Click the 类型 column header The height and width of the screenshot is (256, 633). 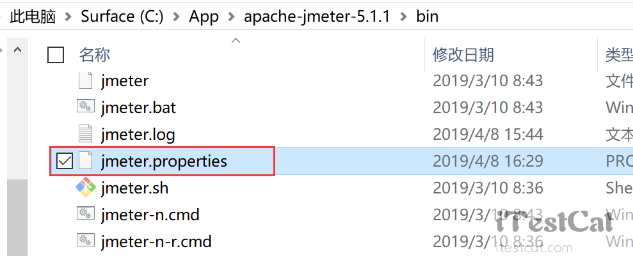(x=618, y=56)
